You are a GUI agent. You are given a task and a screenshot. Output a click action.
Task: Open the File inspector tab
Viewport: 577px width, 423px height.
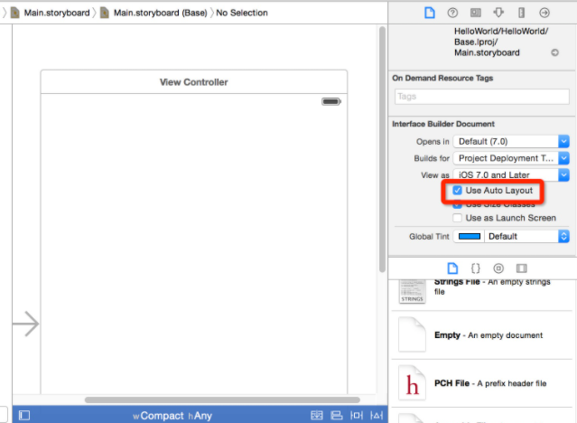430,13
